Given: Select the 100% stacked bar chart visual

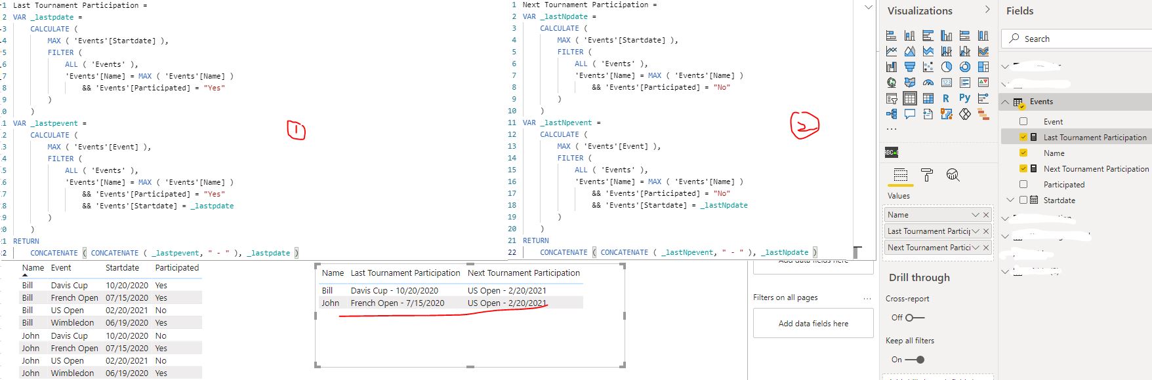Looking at the screenshot, I should point(964,35).
